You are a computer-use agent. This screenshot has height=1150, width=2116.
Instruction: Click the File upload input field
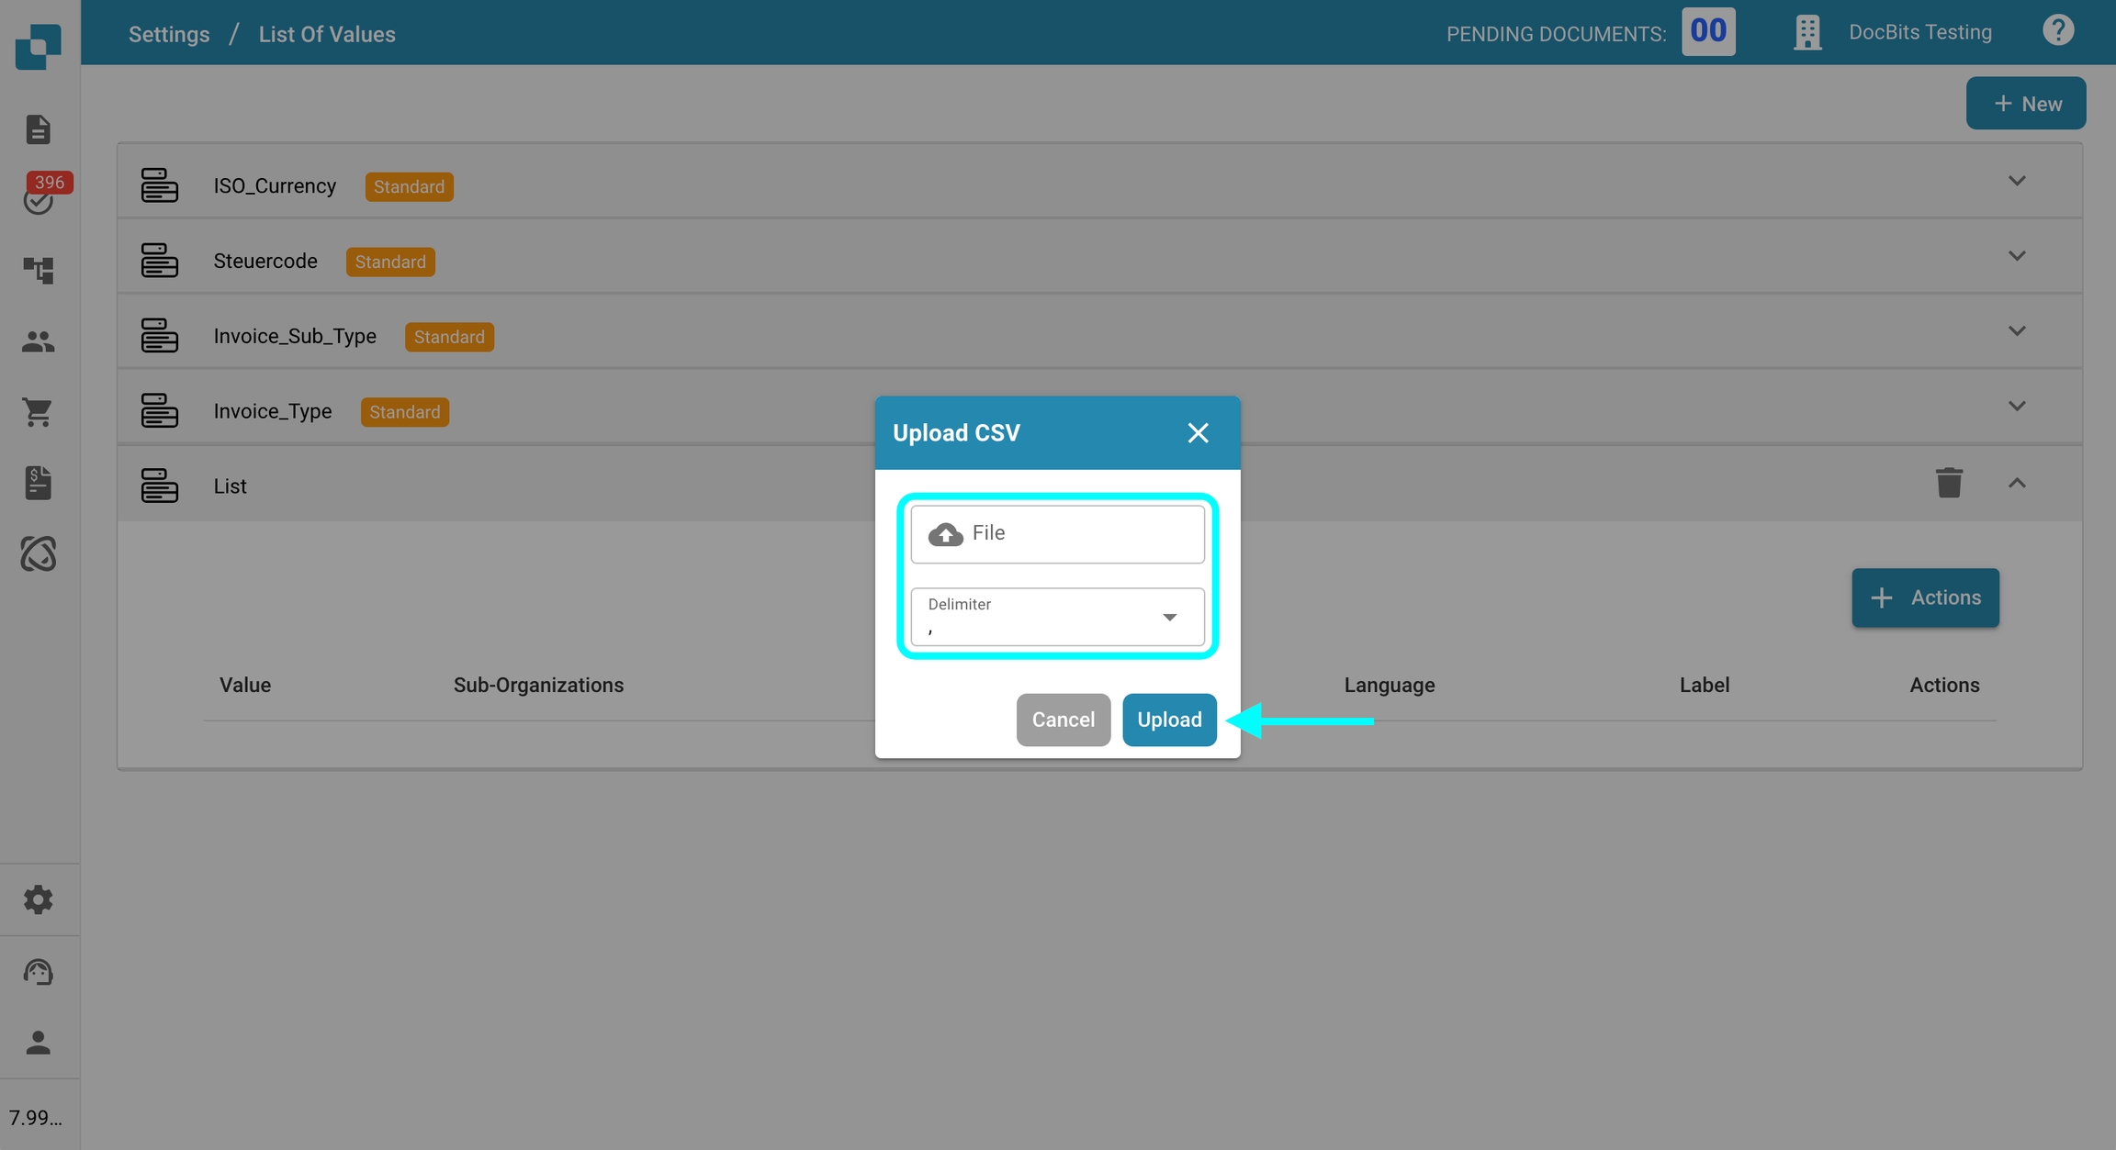coord(1057,533)
